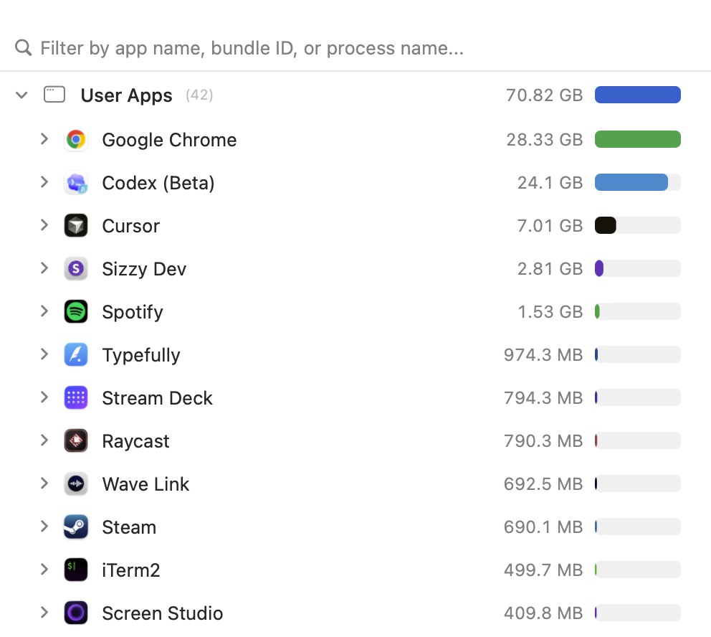Expand the Sizzy Dev row

pos(44,268)
